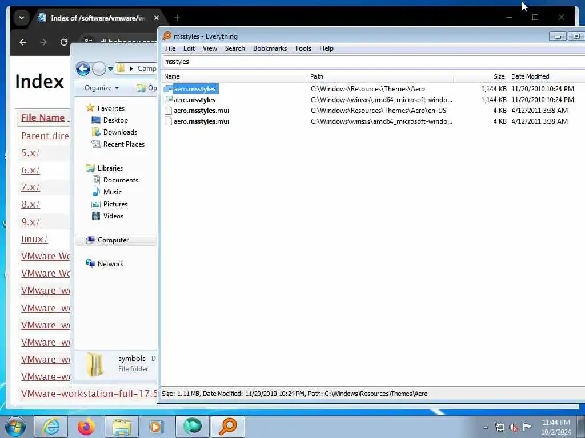585x438 pixels.
Task: Select aero.msstyles.mui in the winsxs folder
Action: [201, 121]
